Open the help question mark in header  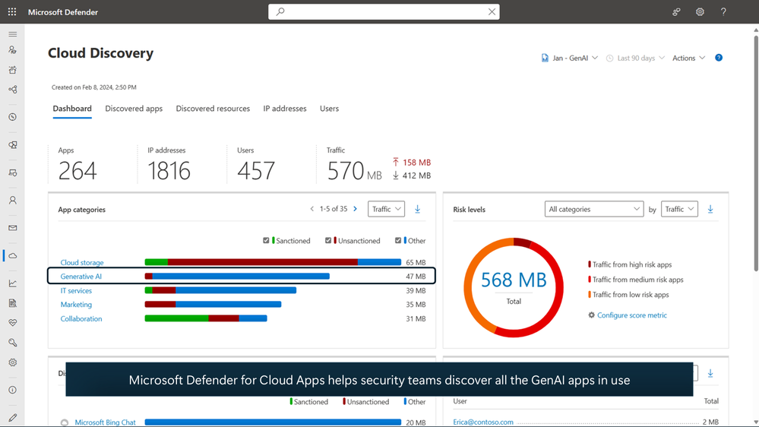coord(723,11)
